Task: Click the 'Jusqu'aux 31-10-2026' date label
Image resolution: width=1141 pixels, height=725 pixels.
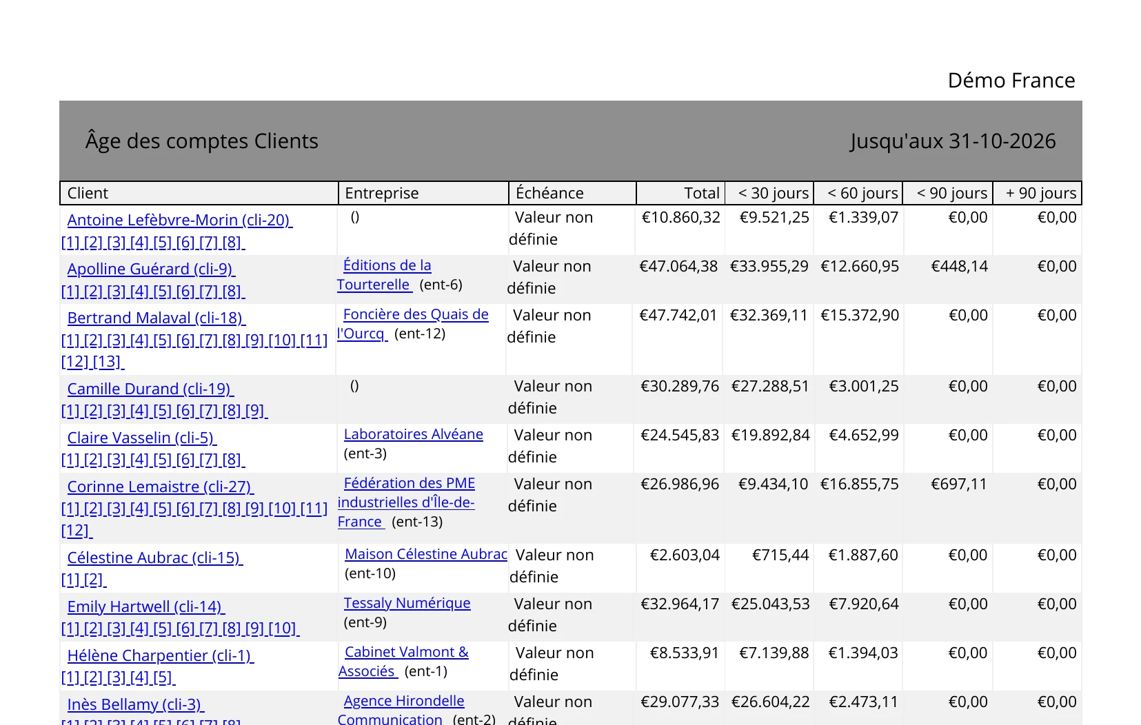Action: [x=953, y=141]
